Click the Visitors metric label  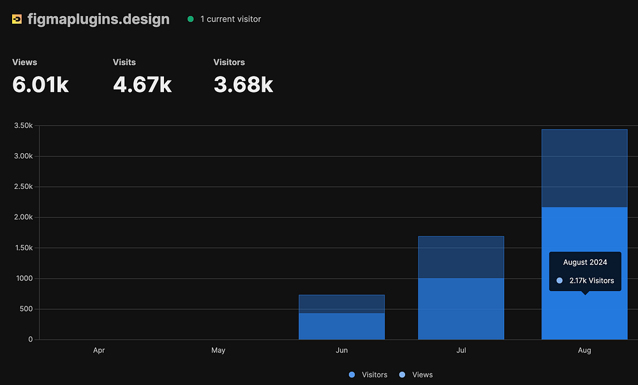click(x=229, y=63)
